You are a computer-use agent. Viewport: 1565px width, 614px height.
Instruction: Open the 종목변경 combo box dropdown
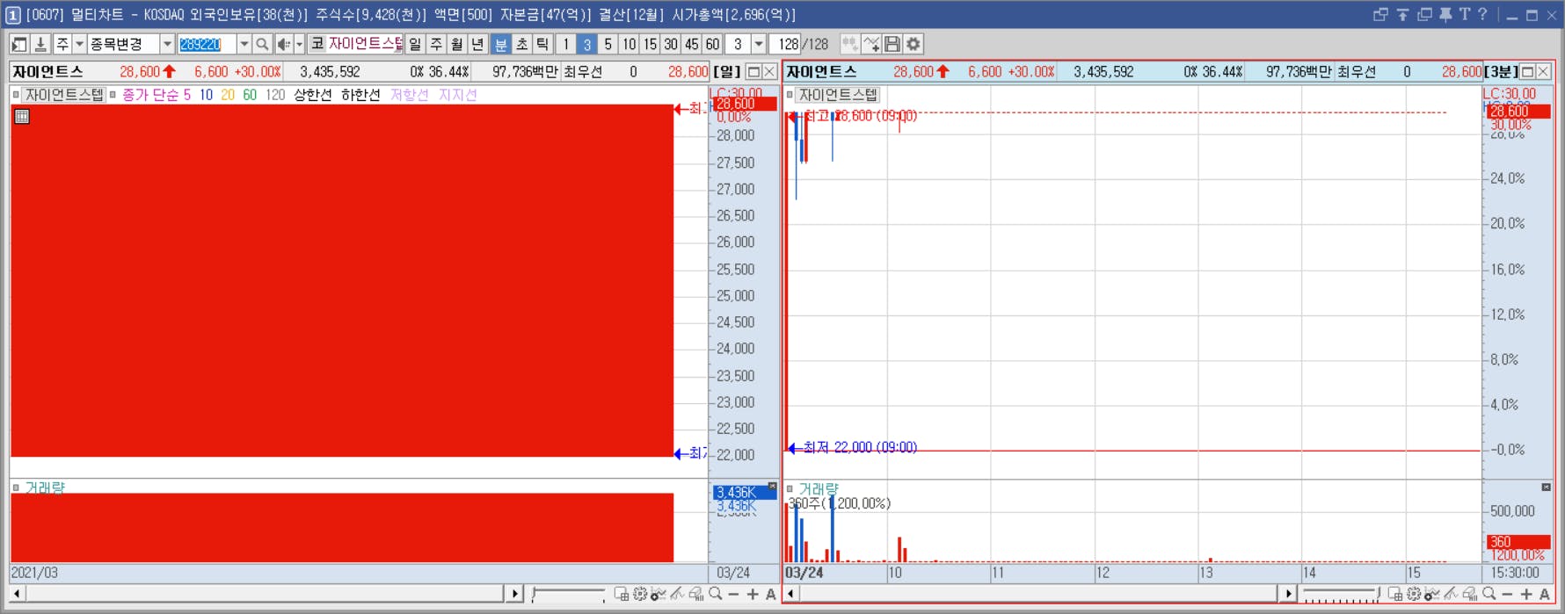coord(166,44)
